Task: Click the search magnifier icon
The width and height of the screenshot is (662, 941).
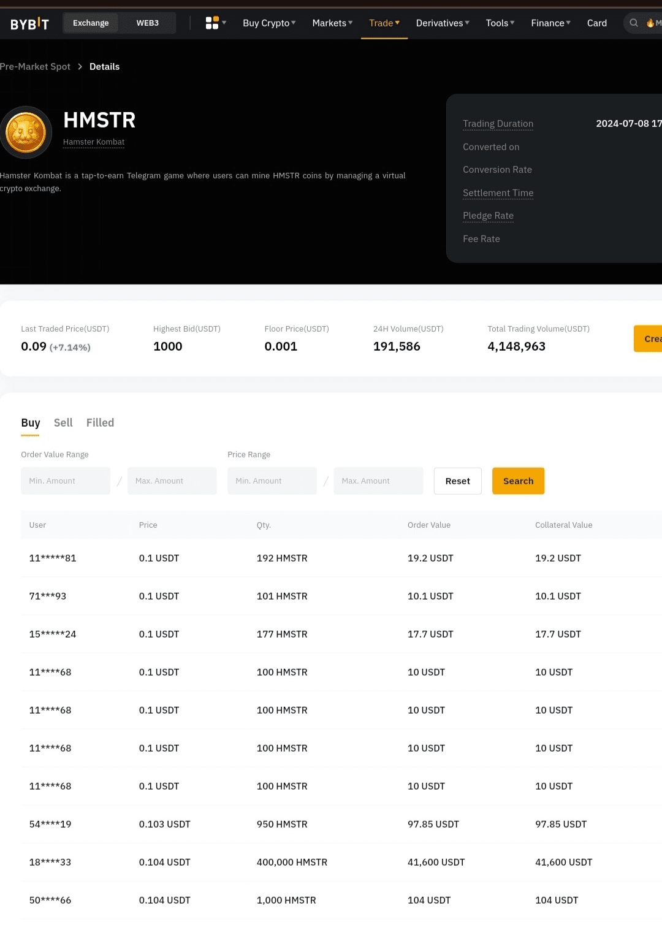Action: (x=634, y=23)
